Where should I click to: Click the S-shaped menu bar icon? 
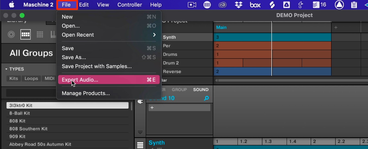coord(272,5)
